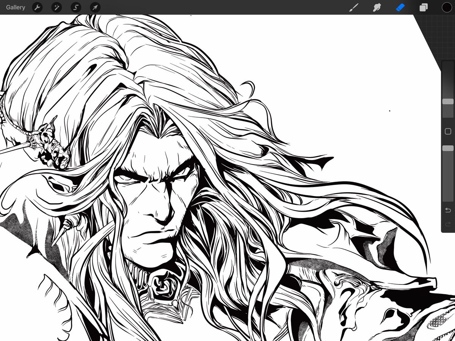The width and height of the screenshot is (455, 341).
Task: Open the Adjustments magic wand menu
Action: click(x=56, y=7)
